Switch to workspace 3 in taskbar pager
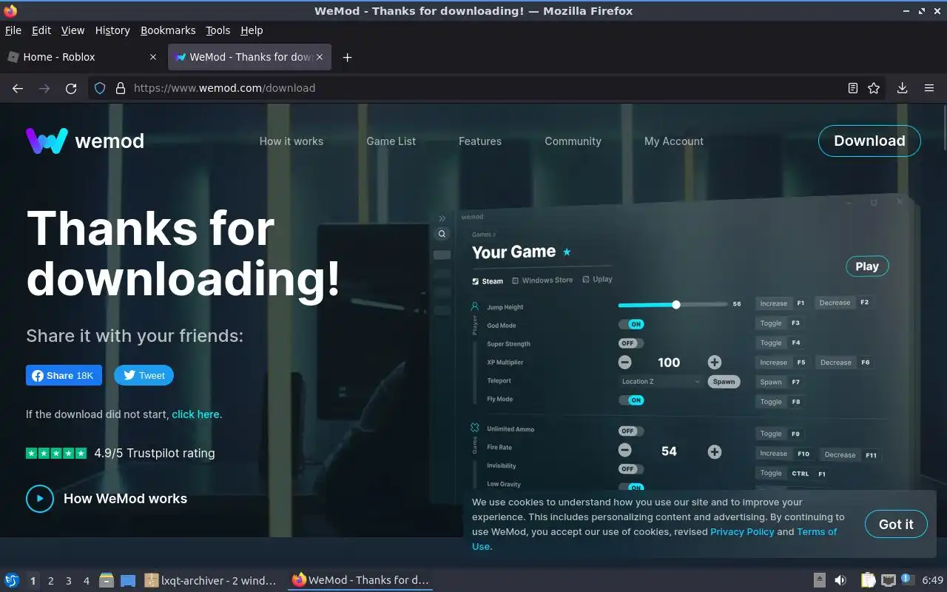 pos(69,581)
